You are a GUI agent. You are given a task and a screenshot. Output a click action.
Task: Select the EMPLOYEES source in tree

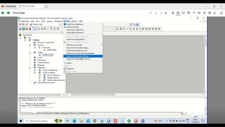tap(52, 50)
